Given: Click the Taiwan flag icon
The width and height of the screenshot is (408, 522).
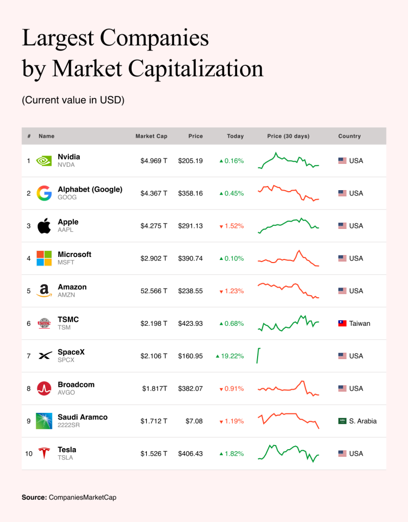Looking at the screenshot, I should pyautogui.click(x=342, y=323).
